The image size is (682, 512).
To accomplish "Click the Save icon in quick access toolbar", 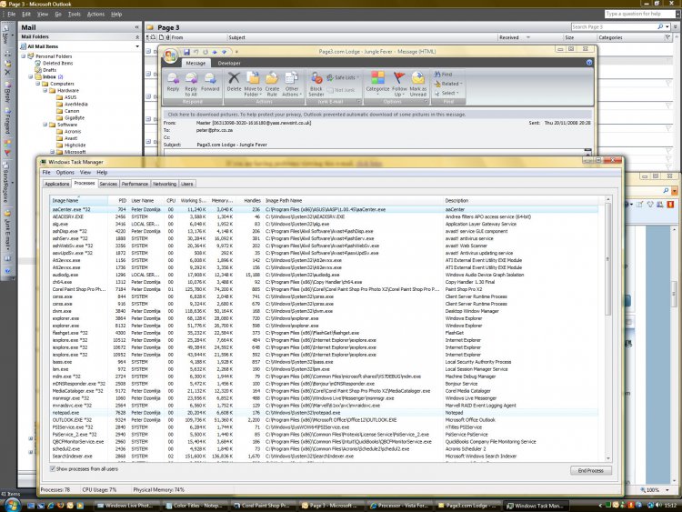I will (x=186, y=52).
